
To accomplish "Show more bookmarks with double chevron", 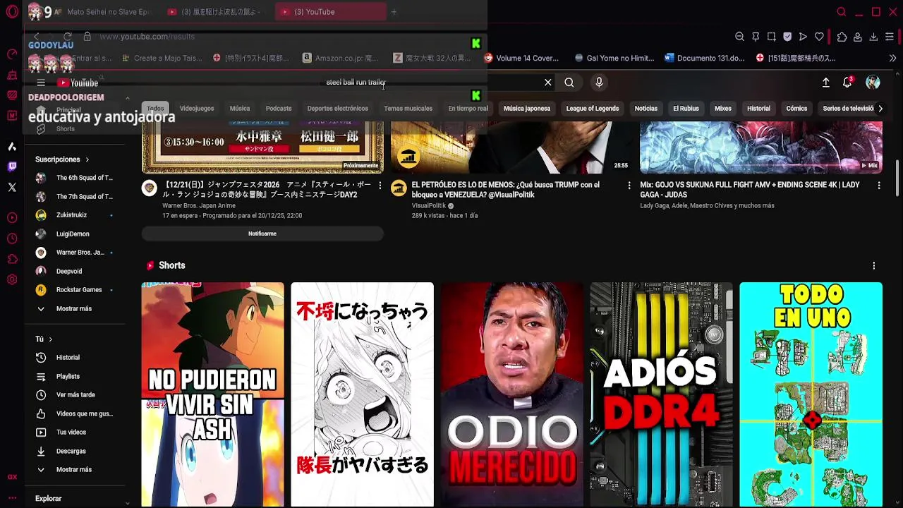I will point(892,58).
